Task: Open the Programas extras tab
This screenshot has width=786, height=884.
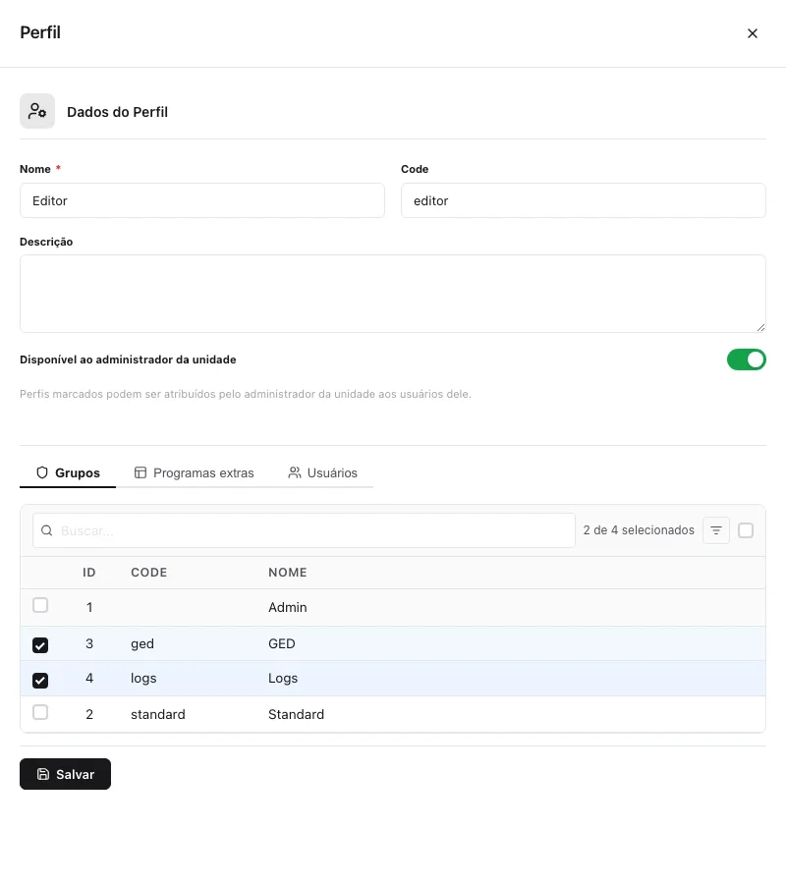Action: 194,473
